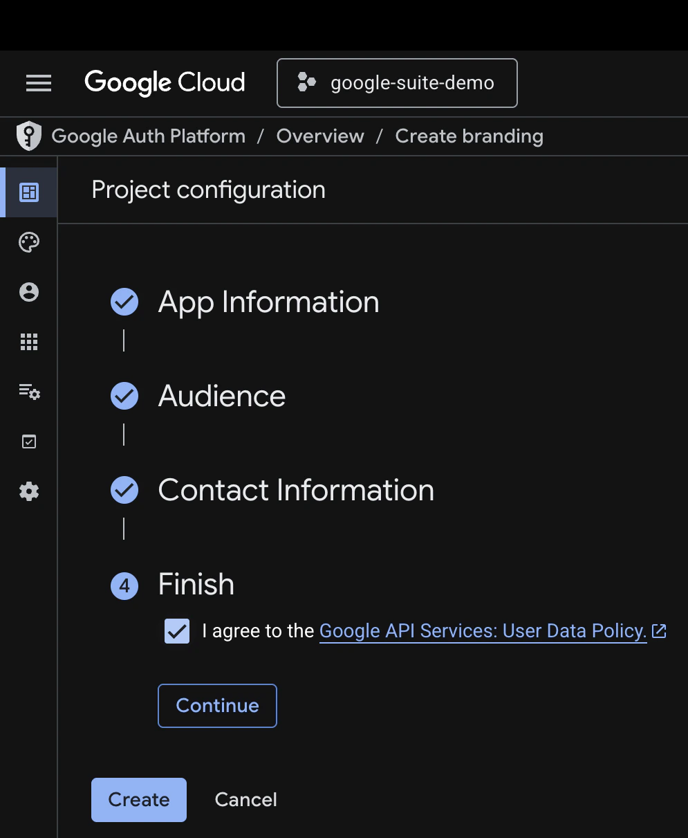Screen dimensions: 688x838
Task: Click the Cancel button
Action: pyautogui.click(x=246, y=800)
